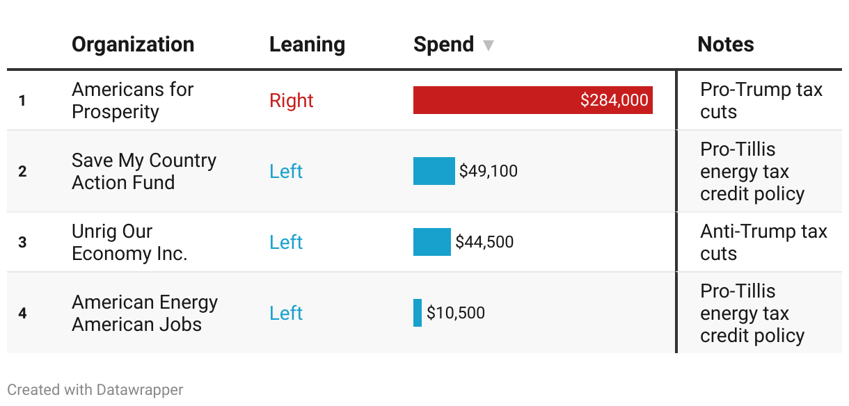This screenshot has height=406, width=849.
Task: Select the blue $44,500 spend bar
Action: point(431,242)
